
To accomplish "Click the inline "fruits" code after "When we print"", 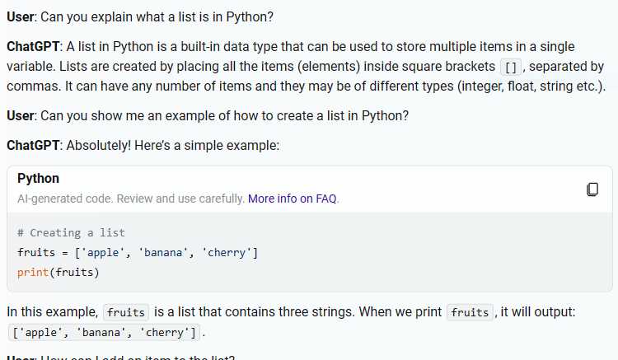I will point(470,313).
